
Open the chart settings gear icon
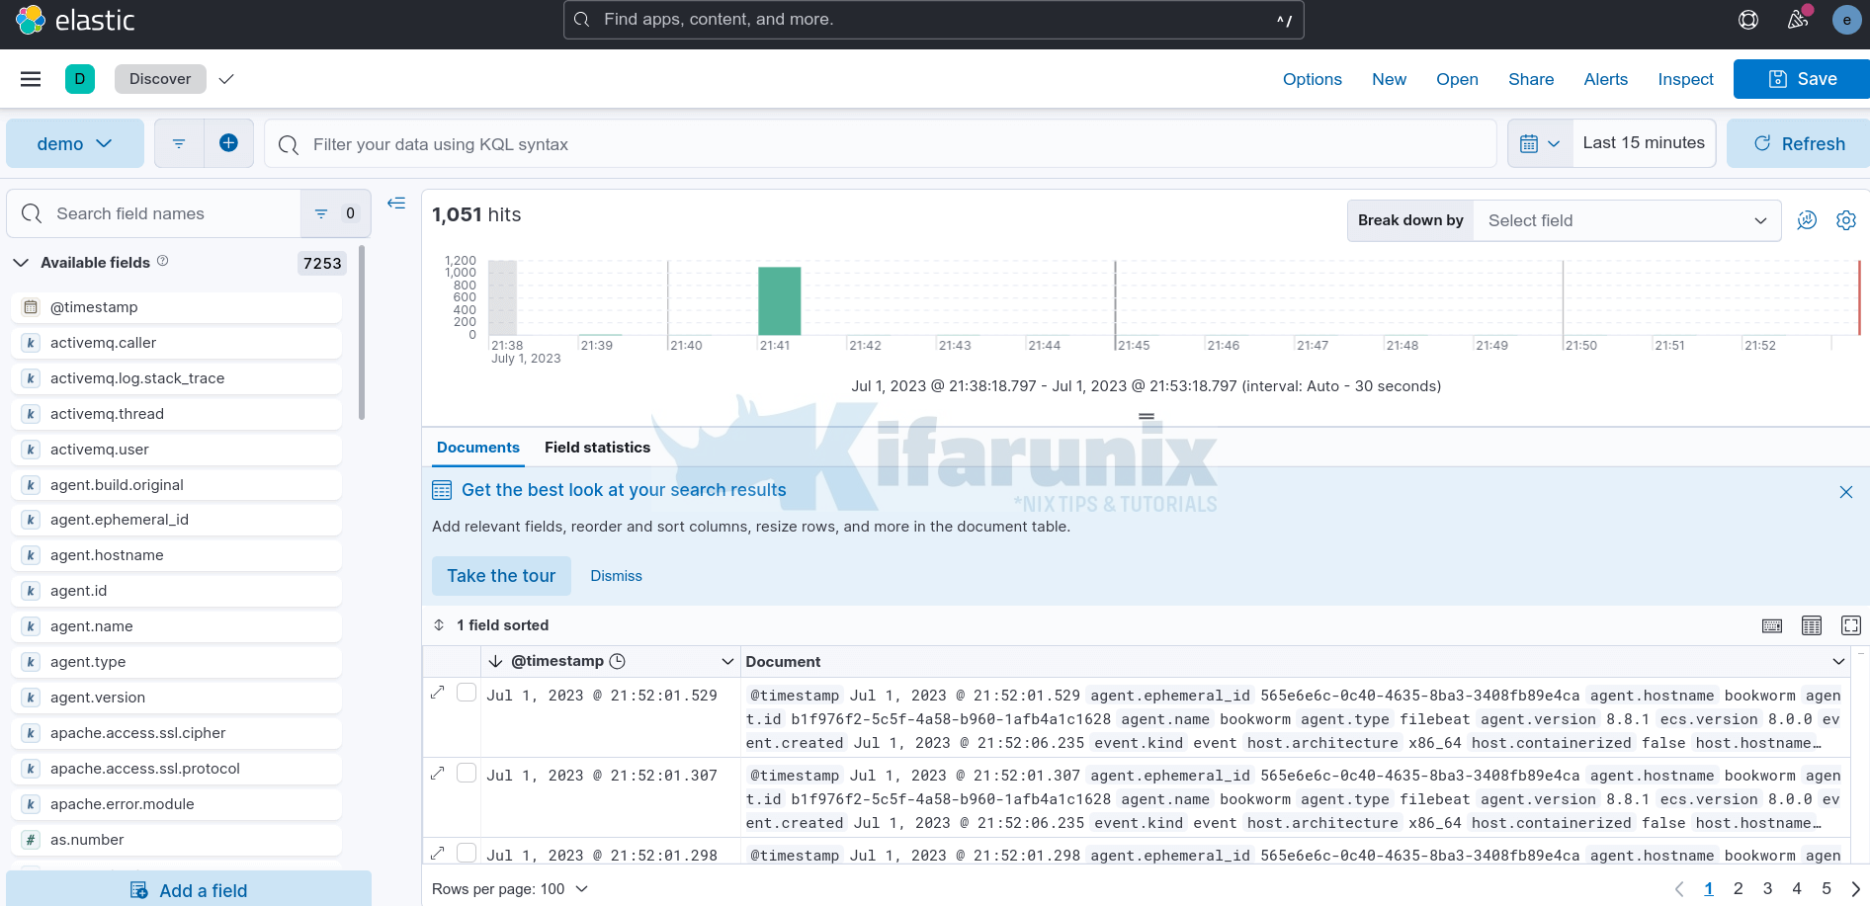coord(1845,220)
